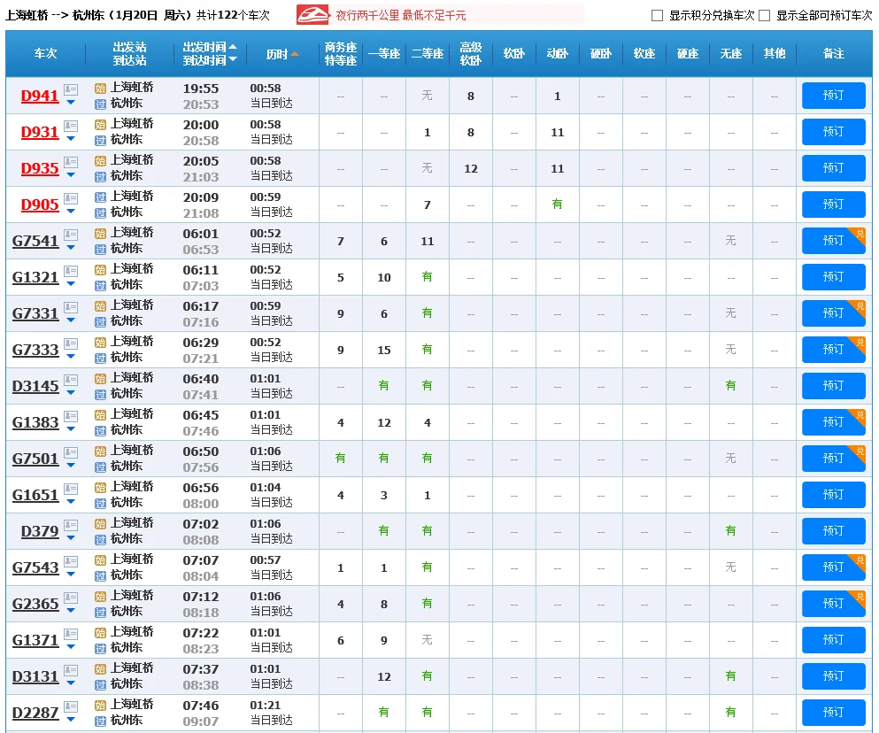Sort by 历时 column header
The image size is (879, 733).
281,54
